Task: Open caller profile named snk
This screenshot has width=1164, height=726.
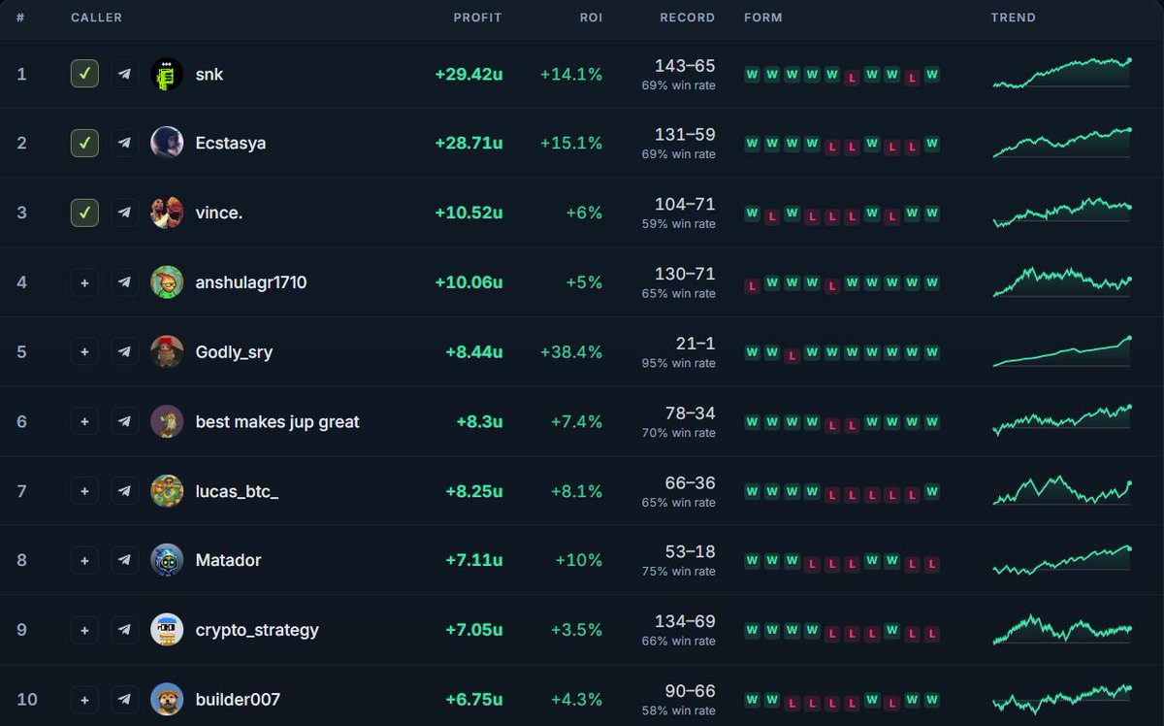Action: (x=210, y=74)
